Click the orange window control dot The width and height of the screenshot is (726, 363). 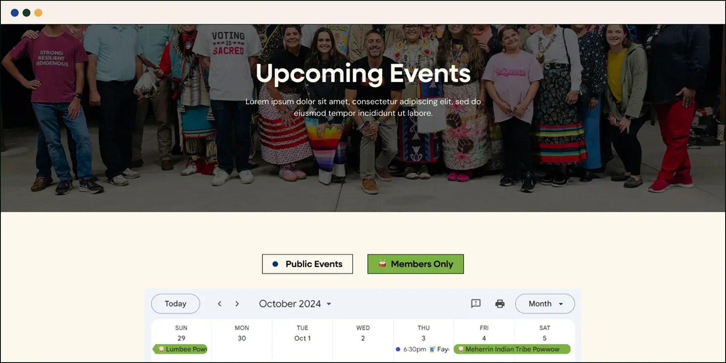point(38,13)
